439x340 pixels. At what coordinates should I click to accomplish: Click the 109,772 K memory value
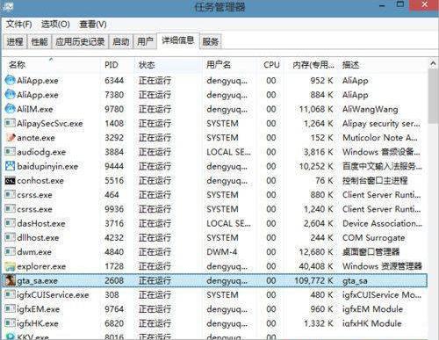coord(313,280)
